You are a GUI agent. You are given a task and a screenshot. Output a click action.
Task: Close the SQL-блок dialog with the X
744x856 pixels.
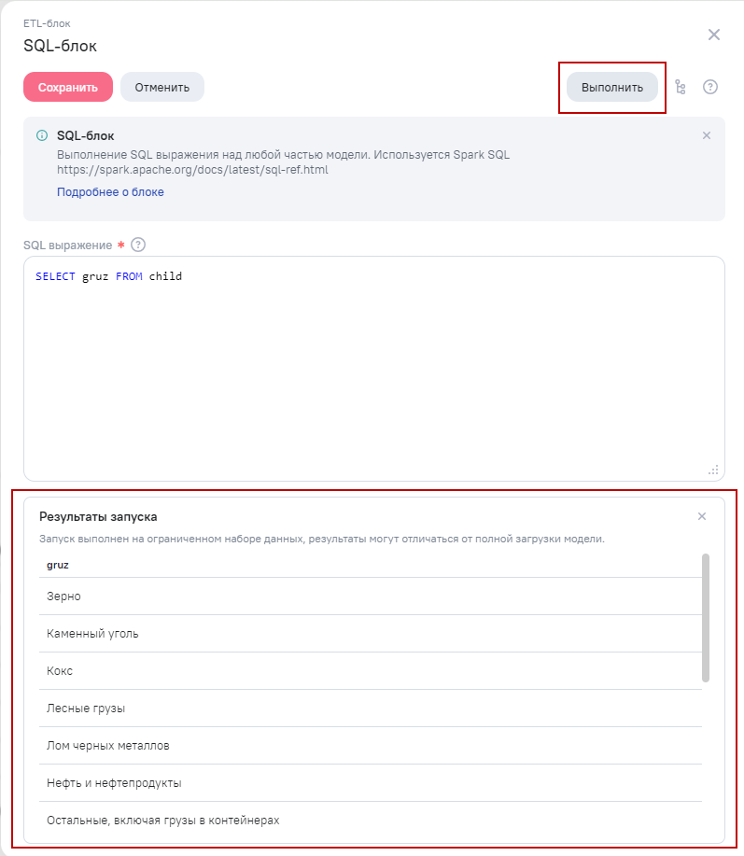714,35
